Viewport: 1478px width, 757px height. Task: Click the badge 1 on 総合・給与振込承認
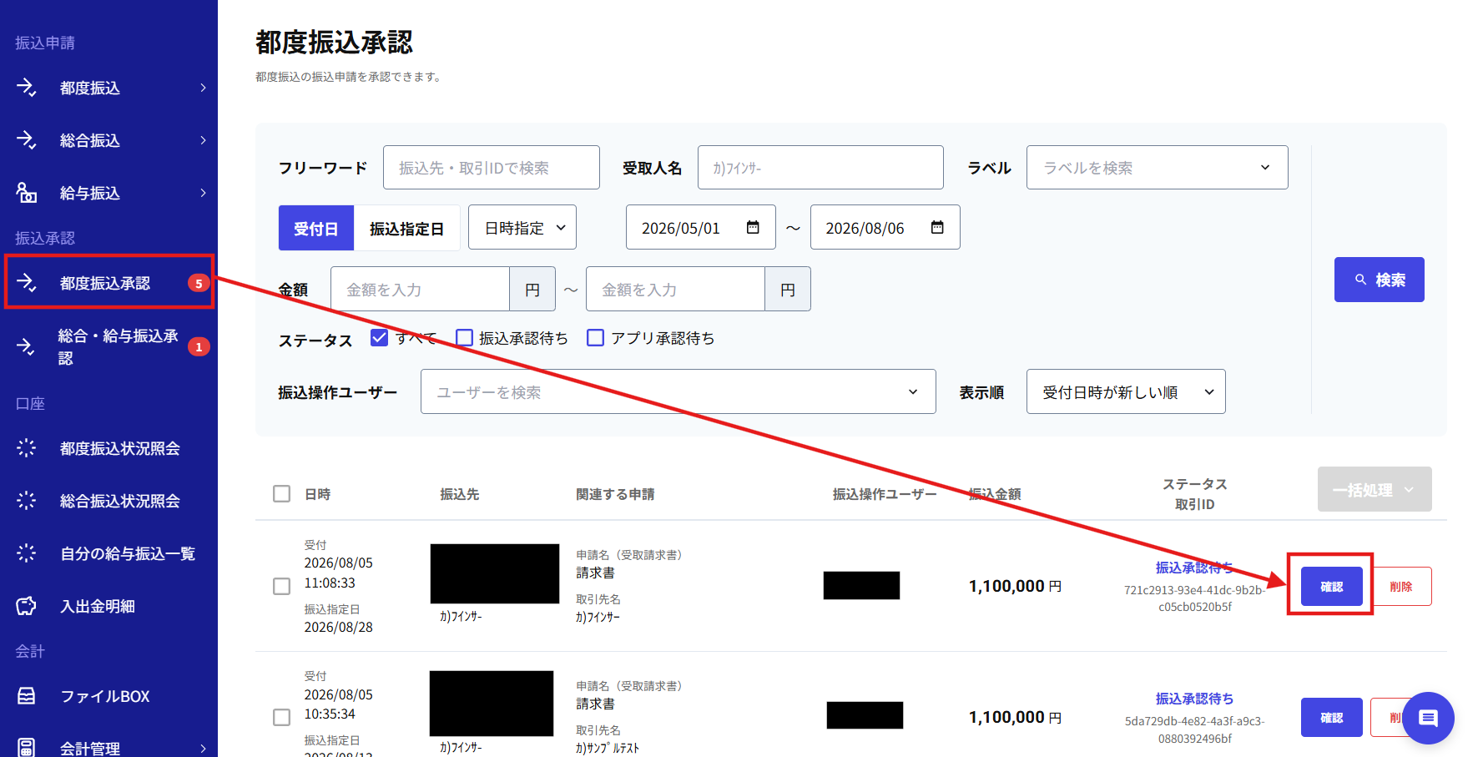pos(199,347)
